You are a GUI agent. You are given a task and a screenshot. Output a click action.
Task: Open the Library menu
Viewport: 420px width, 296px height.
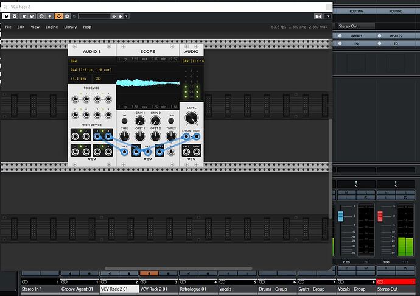pyautogui.click(x=71, y=27)
